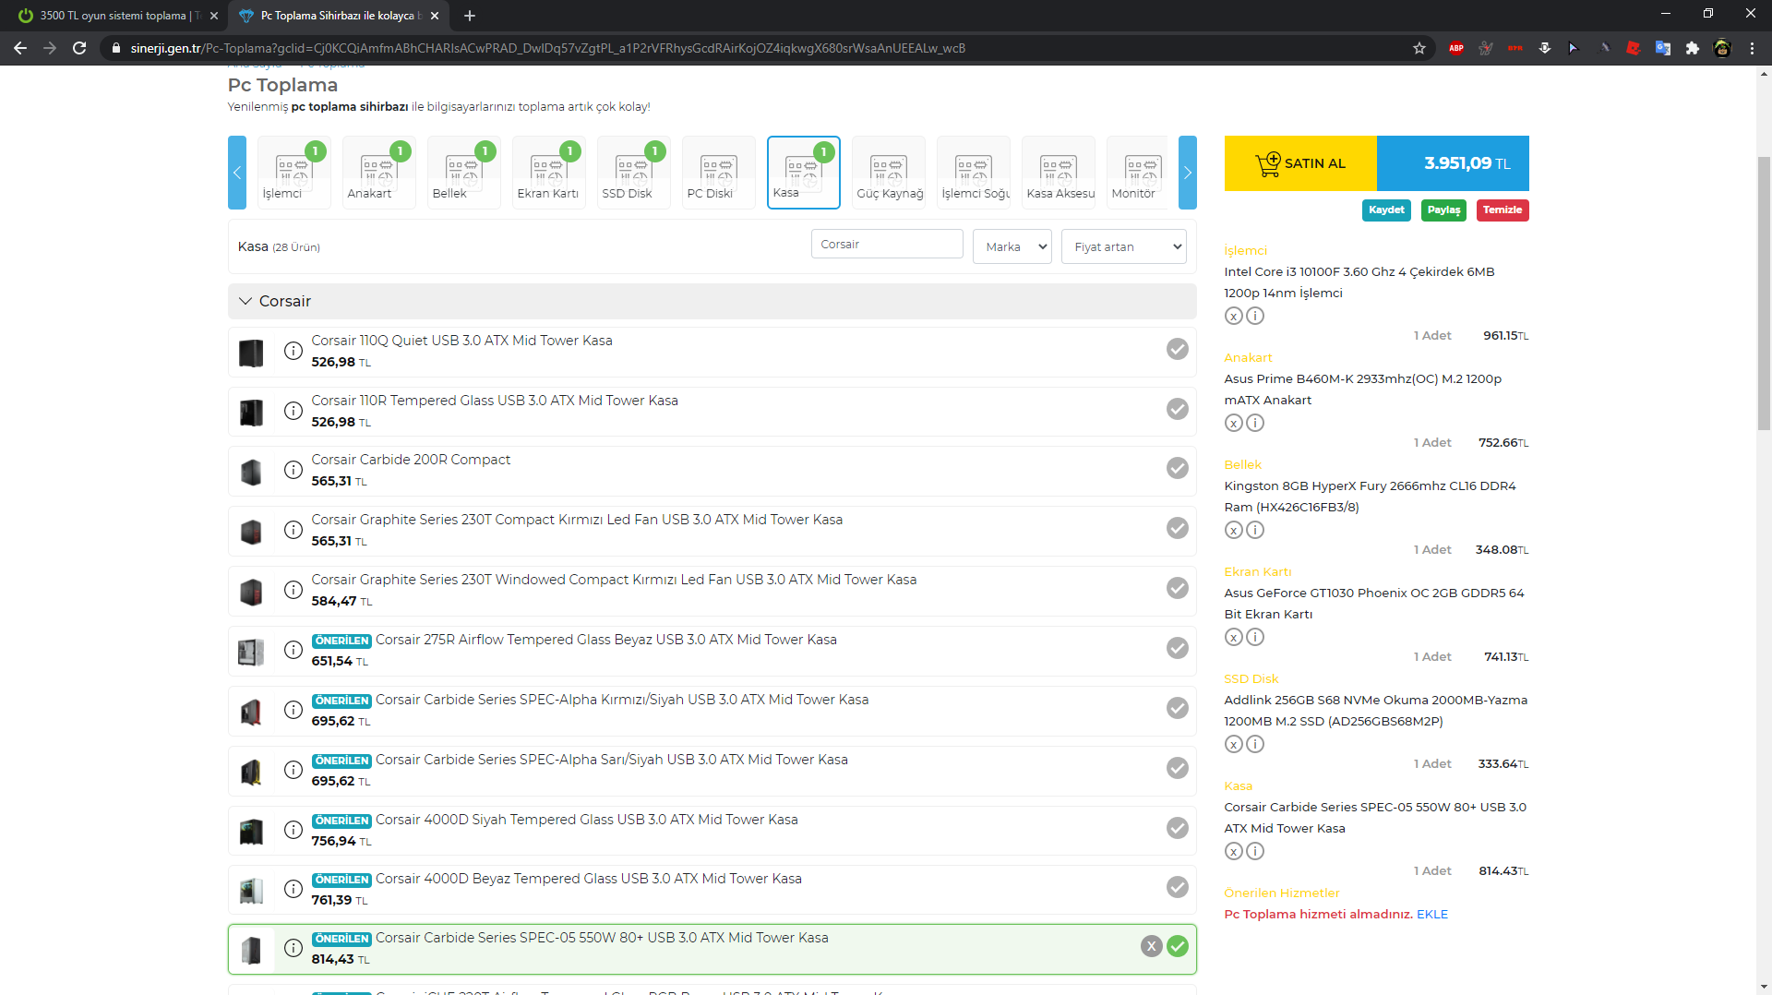The image size is (1772, 995).
Task: Go back to previous page
Action: (20, 48)
